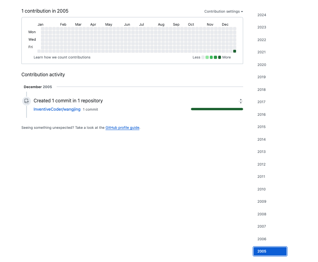Viewport: 318px width, 262px height.
Task: Click the dark green December contribution cell
Action: pos(235,51)
